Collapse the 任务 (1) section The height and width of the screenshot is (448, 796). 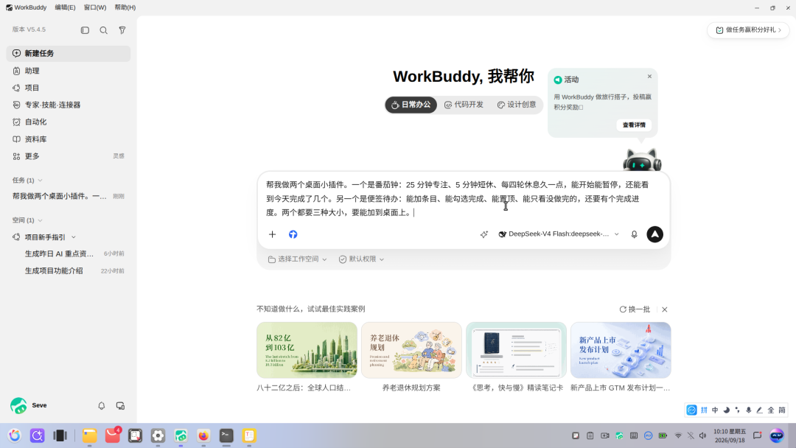tap(27, 181)
